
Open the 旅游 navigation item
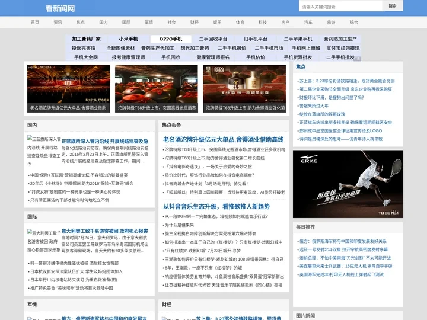click(x=331, y=23)
